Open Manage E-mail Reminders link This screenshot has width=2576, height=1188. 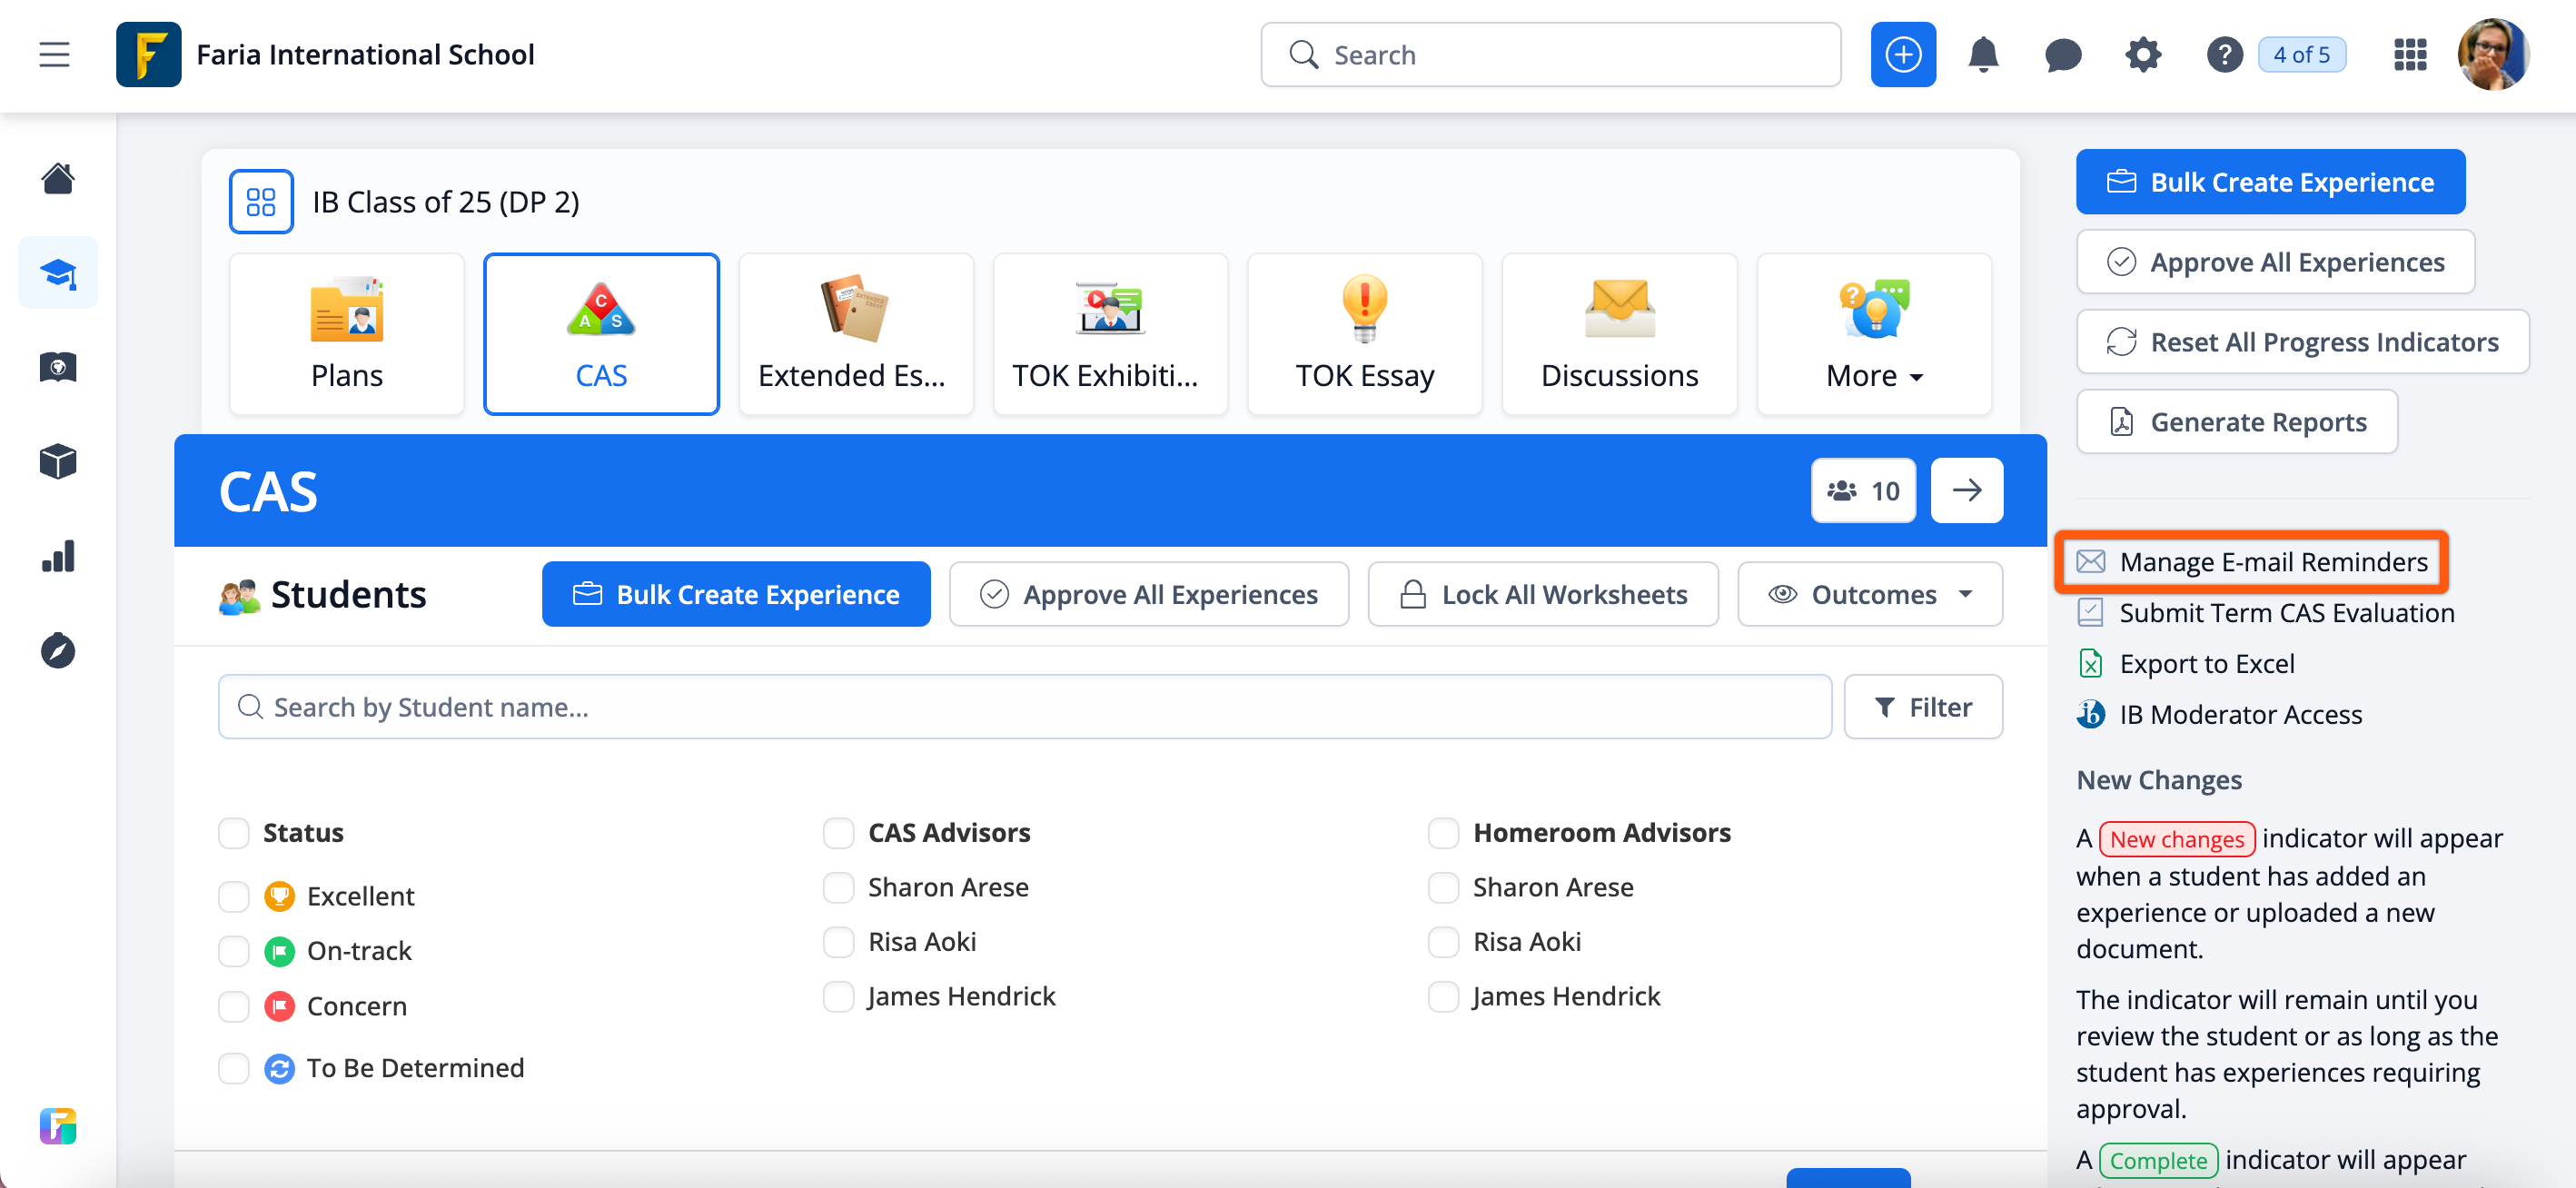click(x=2251, y=561)
